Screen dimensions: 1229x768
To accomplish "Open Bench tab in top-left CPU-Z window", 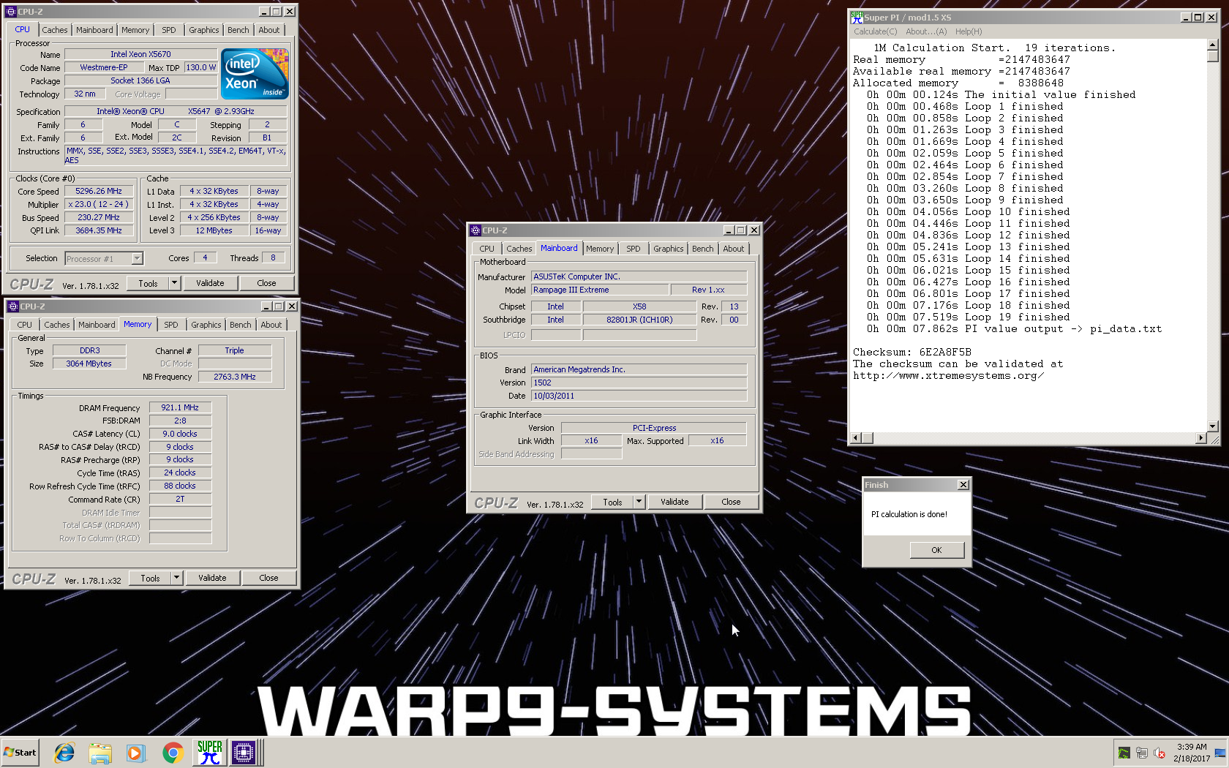I will [238, 30].
